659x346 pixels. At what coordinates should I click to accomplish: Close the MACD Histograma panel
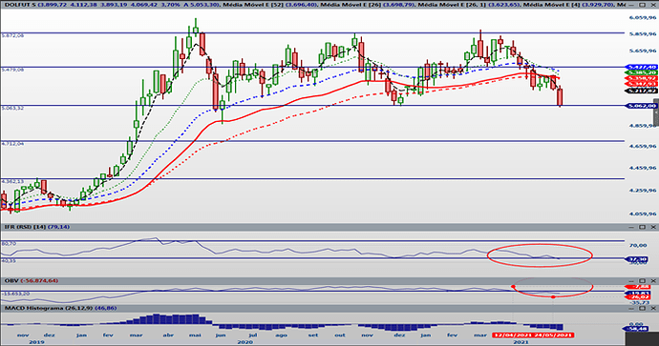652,308
